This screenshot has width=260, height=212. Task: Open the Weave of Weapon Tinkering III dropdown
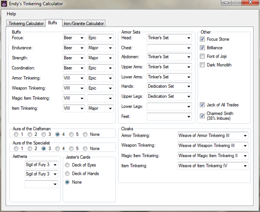click(x=213, y=146)
